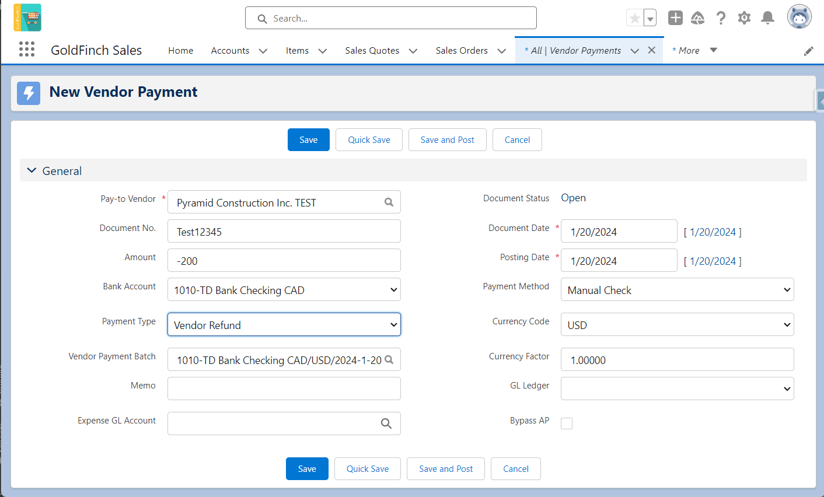Viewport: 824px width, 497px height.
Task: Expand the Accounts tab menu chevron
Action: point(263,51)
